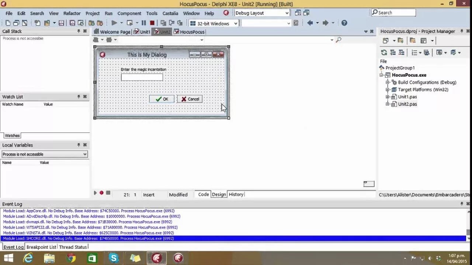This screenshot has height=265, width=472.
Task: Click Remove File from Project icon
Action: pos(100,23)
